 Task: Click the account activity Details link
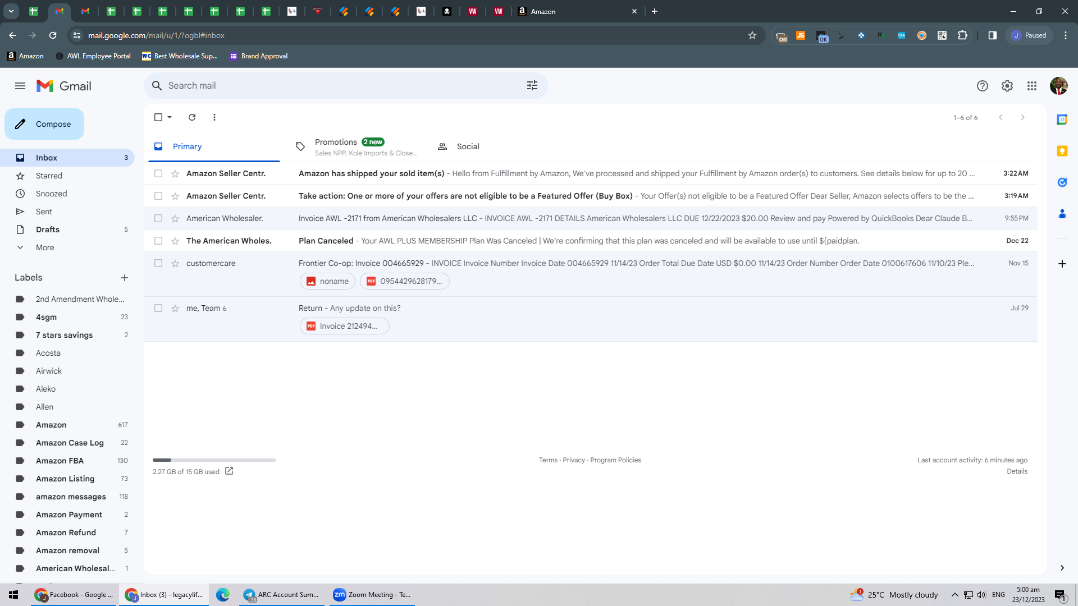(1017, 471)
